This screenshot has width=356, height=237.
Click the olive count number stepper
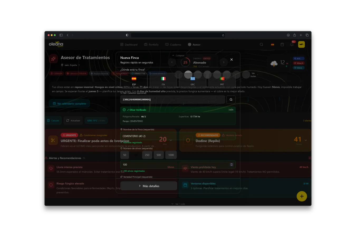click(232, 165)
